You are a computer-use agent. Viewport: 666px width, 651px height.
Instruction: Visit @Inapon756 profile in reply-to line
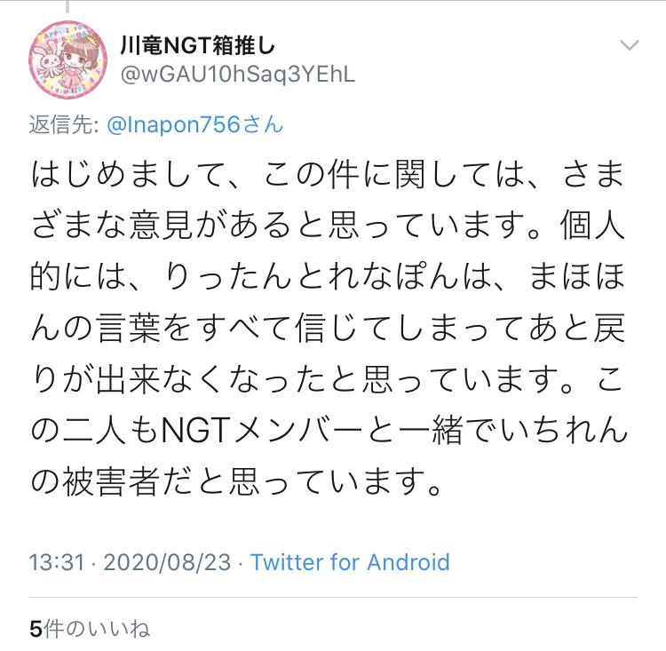[x=174, y=125]
